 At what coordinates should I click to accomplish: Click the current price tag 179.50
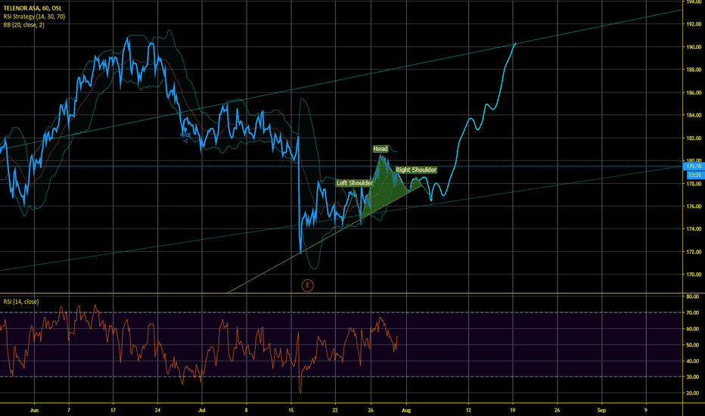coord(694,166)
